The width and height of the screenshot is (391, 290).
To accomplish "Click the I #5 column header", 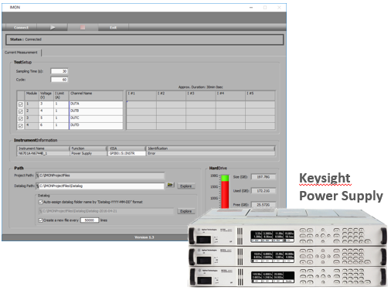I will coord(260,95).
